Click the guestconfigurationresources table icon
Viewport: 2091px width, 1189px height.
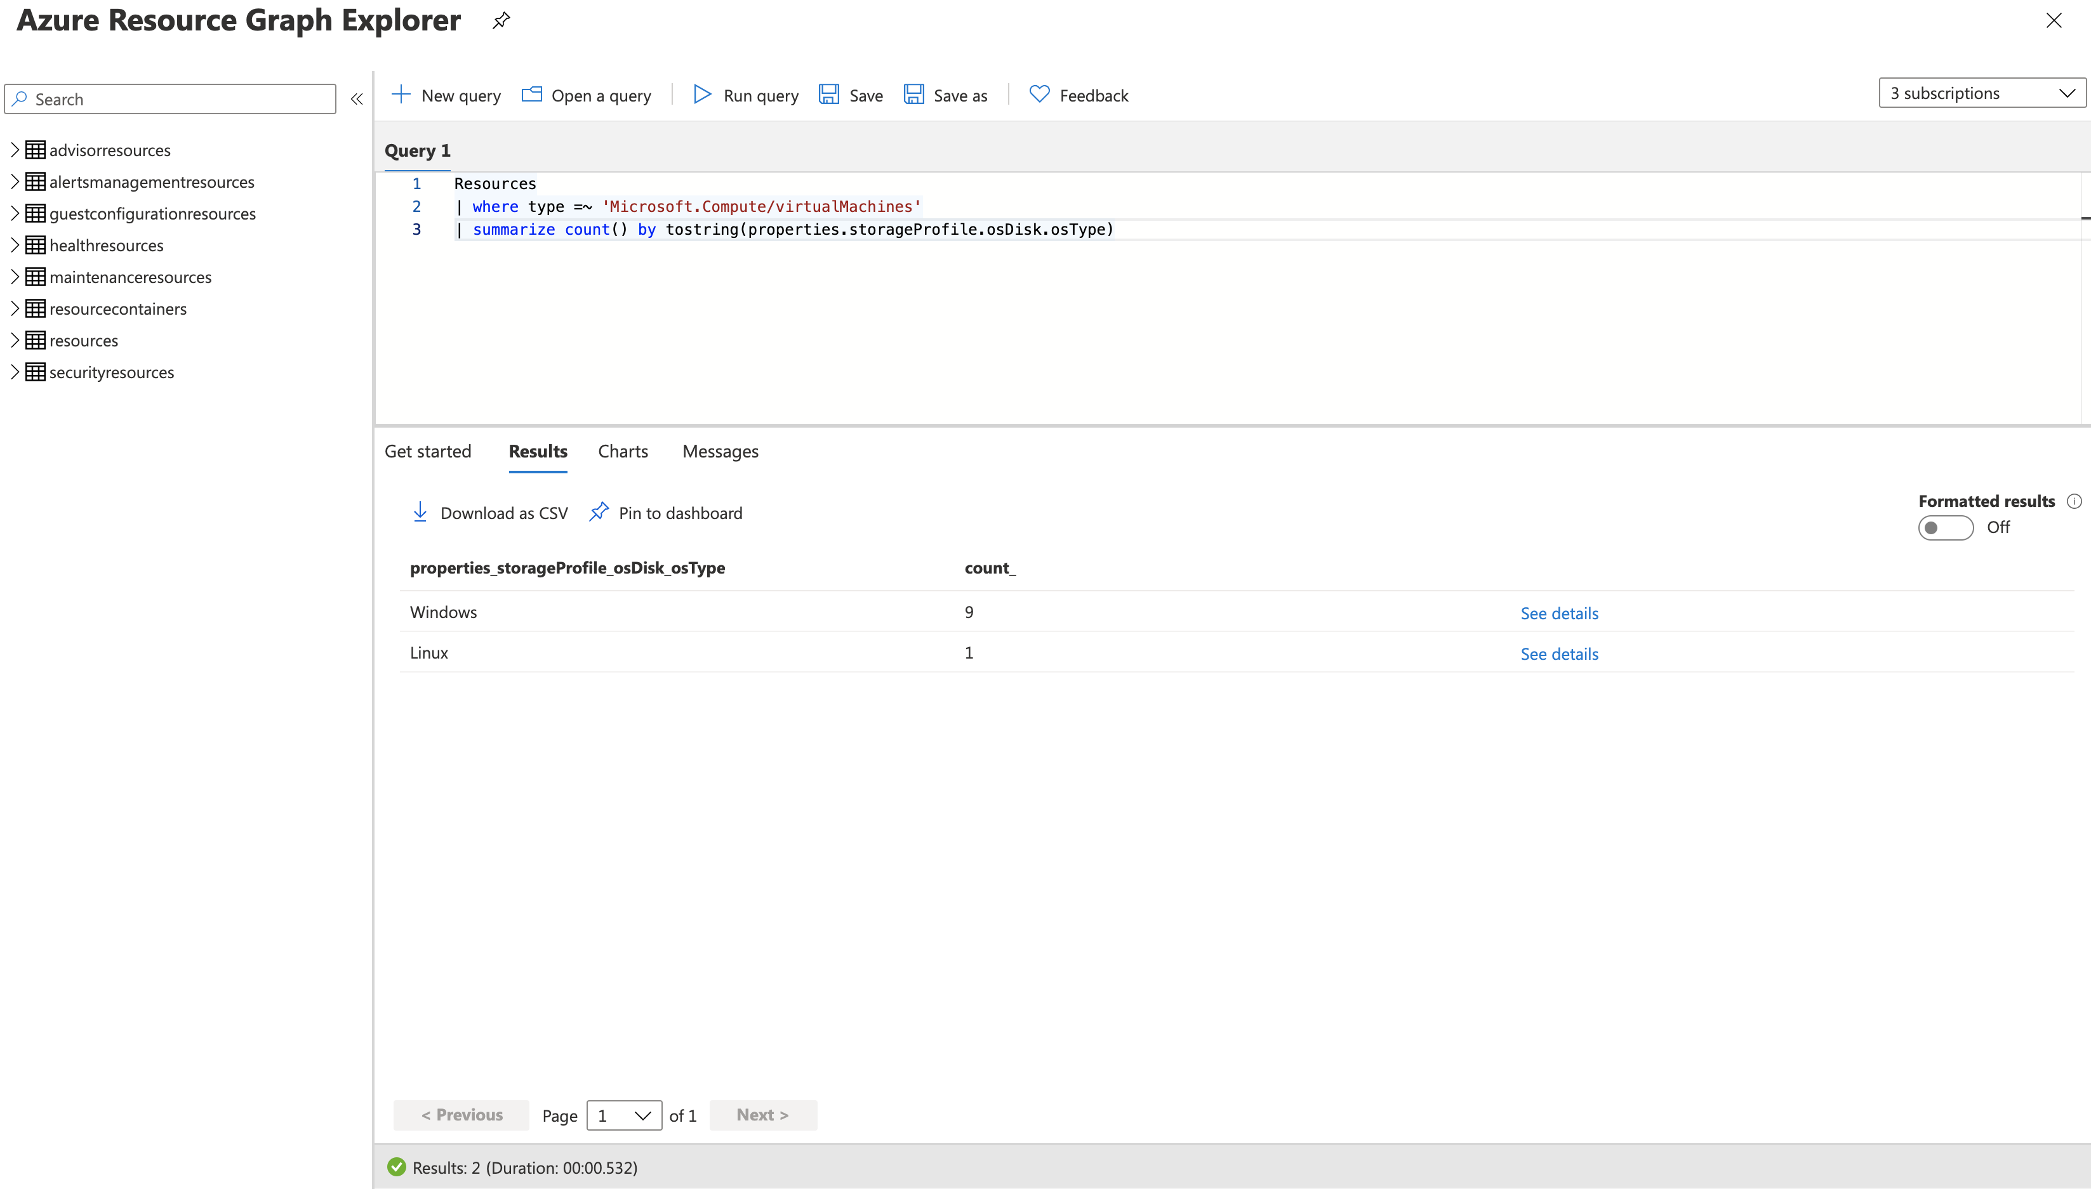(35, 213)
